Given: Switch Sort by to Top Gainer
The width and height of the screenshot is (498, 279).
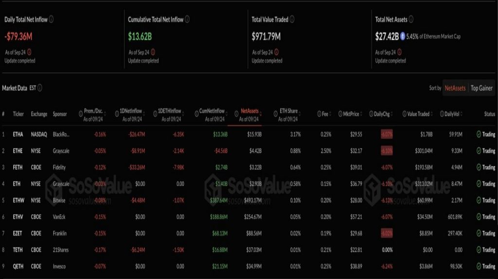Looking at the screenshot, I should click(481, 88).
